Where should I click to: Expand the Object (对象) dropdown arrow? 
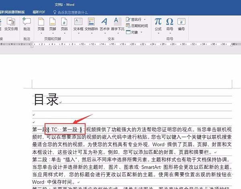(x=141, y=32)
